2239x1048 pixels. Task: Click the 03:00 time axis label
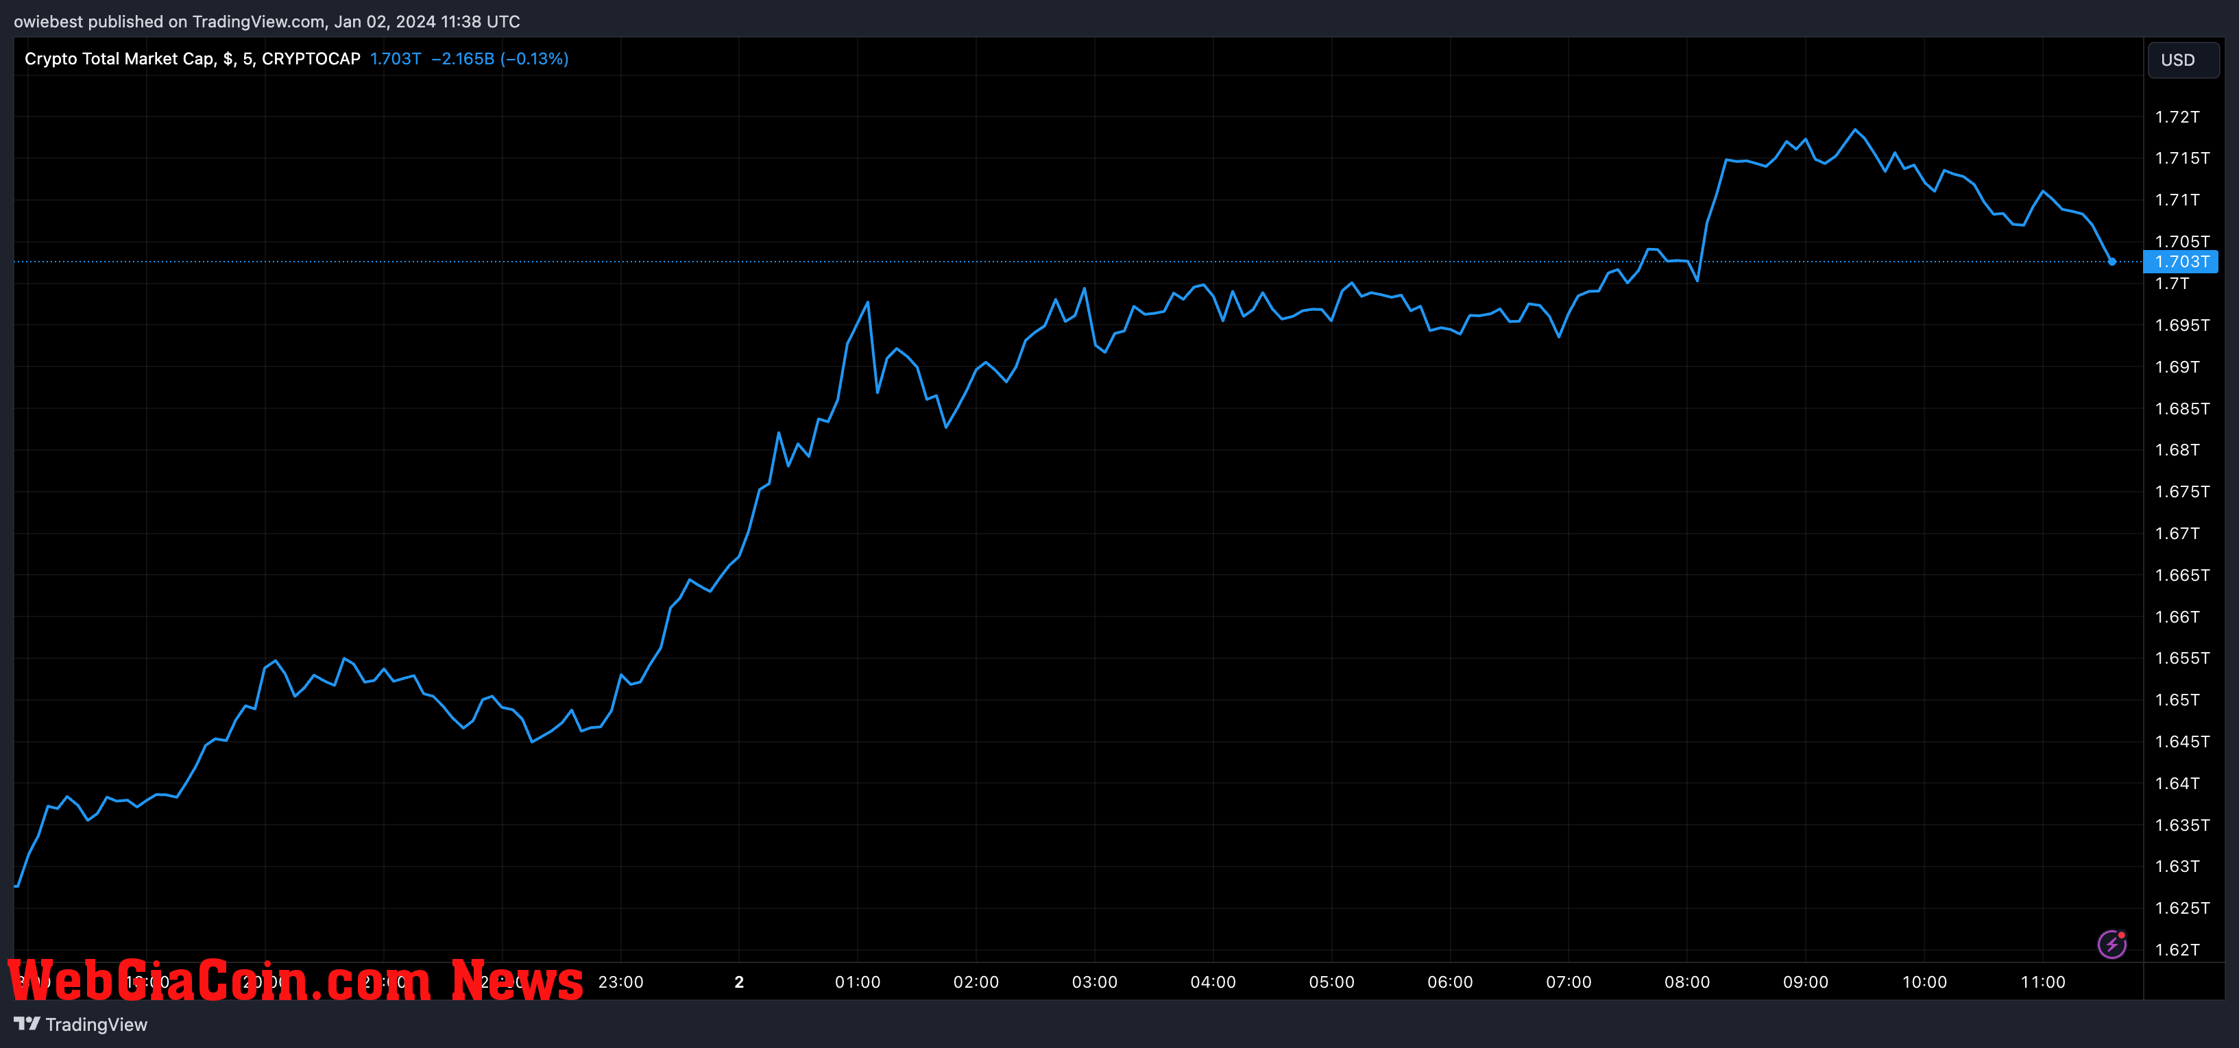(x=1094, y=982)
